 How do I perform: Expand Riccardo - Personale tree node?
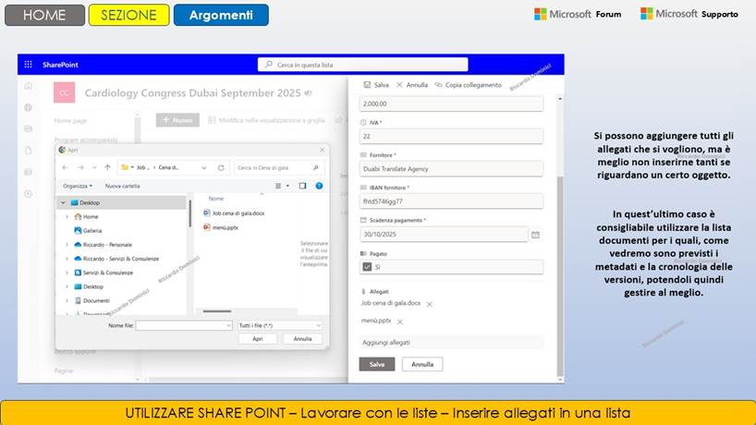[x=67, y=245]
